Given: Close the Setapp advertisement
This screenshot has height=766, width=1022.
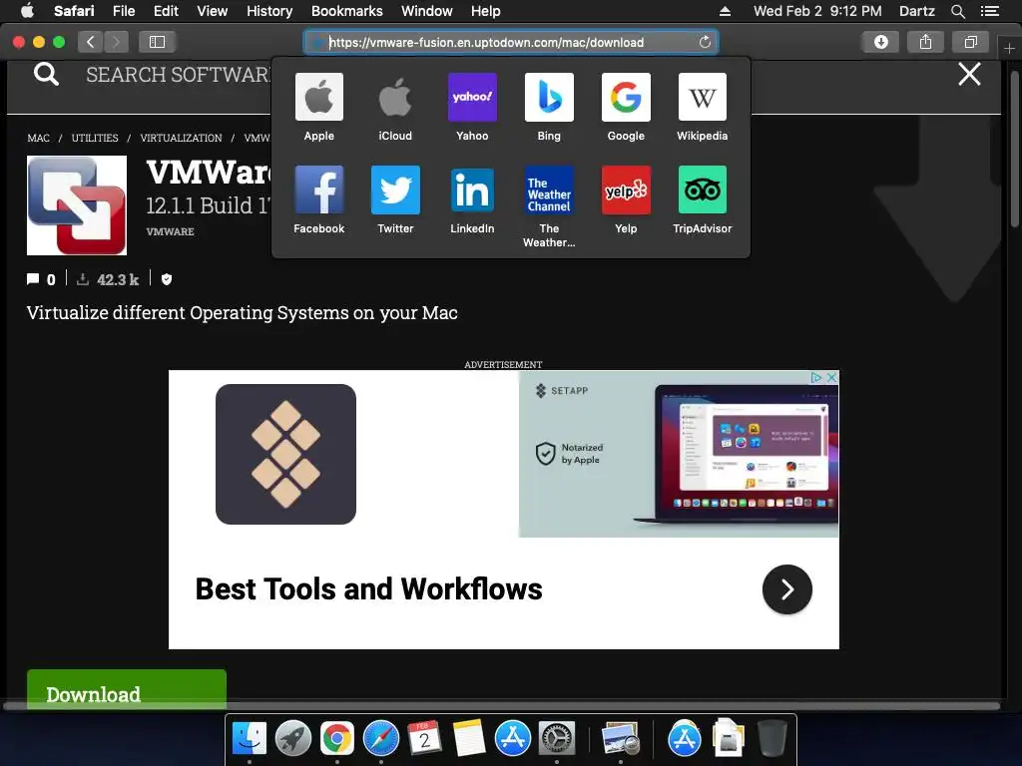Looking at the screenshot, I should (x=831, y=377).
